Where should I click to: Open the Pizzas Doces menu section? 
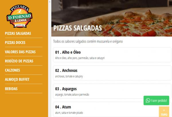tap(15, 43)
